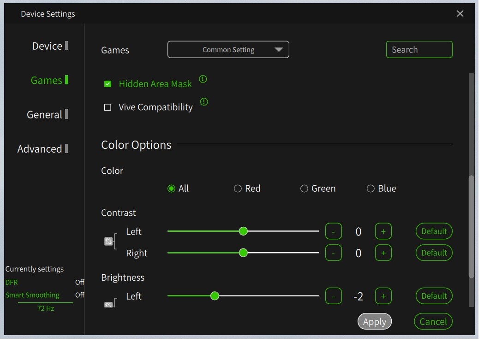The image size is (484, 348).
Task: Click the Contrast Right slider handle
Action: tap(243, 253)
